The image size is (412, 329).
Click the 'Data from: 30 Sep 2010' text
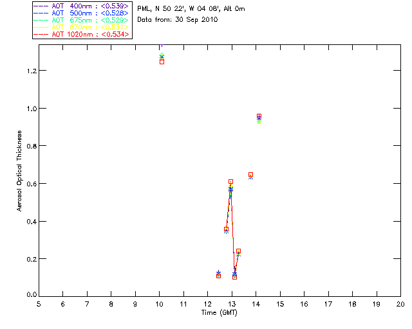tap(178, 19)
